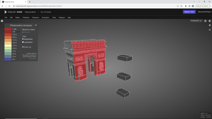Screen dimensions: 212x119
Task: Open a new browser tab
Action: tap(30, 2)
